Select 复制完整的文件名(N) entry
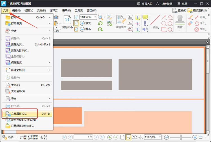The image size is (211, 142). (27, 120)
